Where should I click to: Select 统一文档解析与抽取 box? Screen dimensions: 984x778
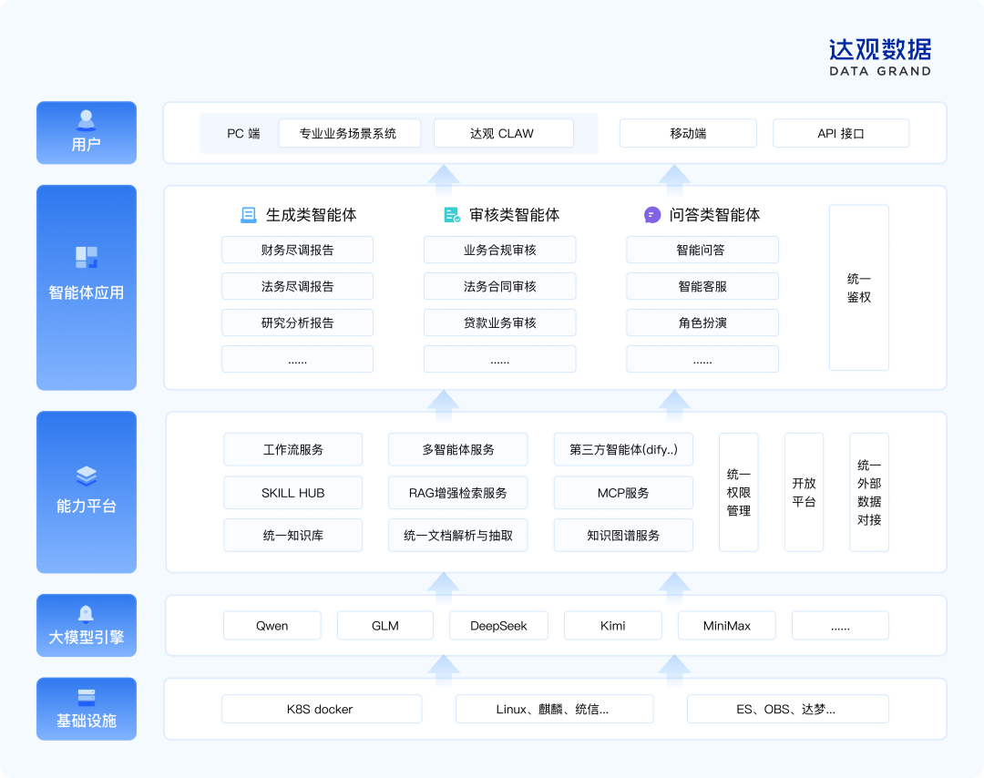458,535
